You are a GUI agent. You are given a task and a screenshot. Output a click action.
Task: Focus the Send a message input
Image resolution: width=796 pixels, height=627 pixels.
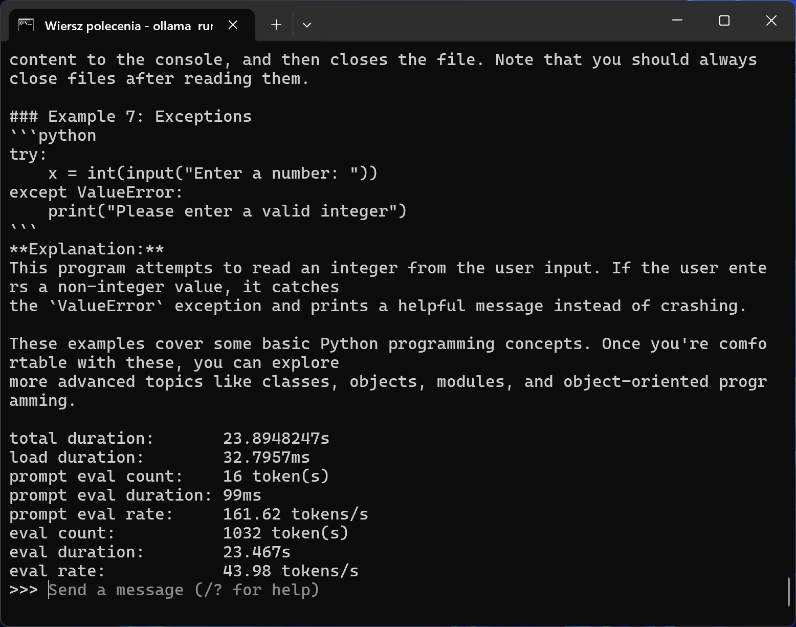(x=184, y=590)
